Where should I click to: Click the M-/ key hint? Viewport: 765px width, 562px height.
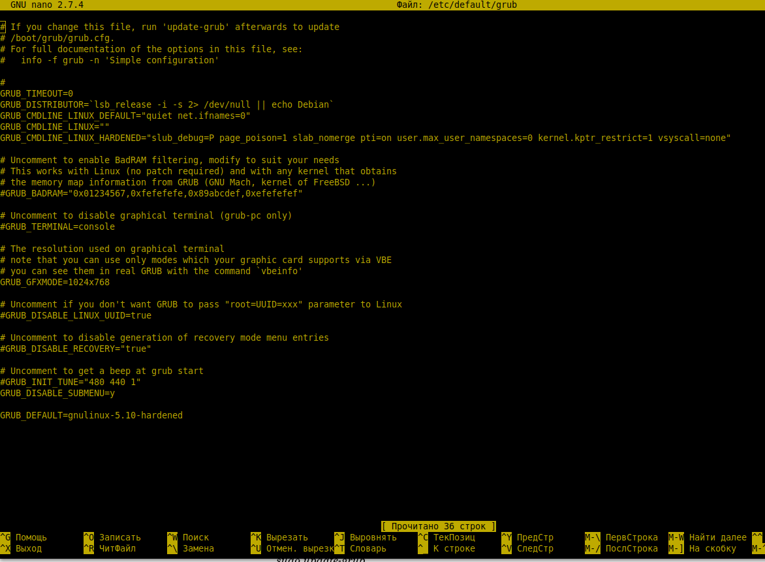pyautogui.click(x=592, y=548)
